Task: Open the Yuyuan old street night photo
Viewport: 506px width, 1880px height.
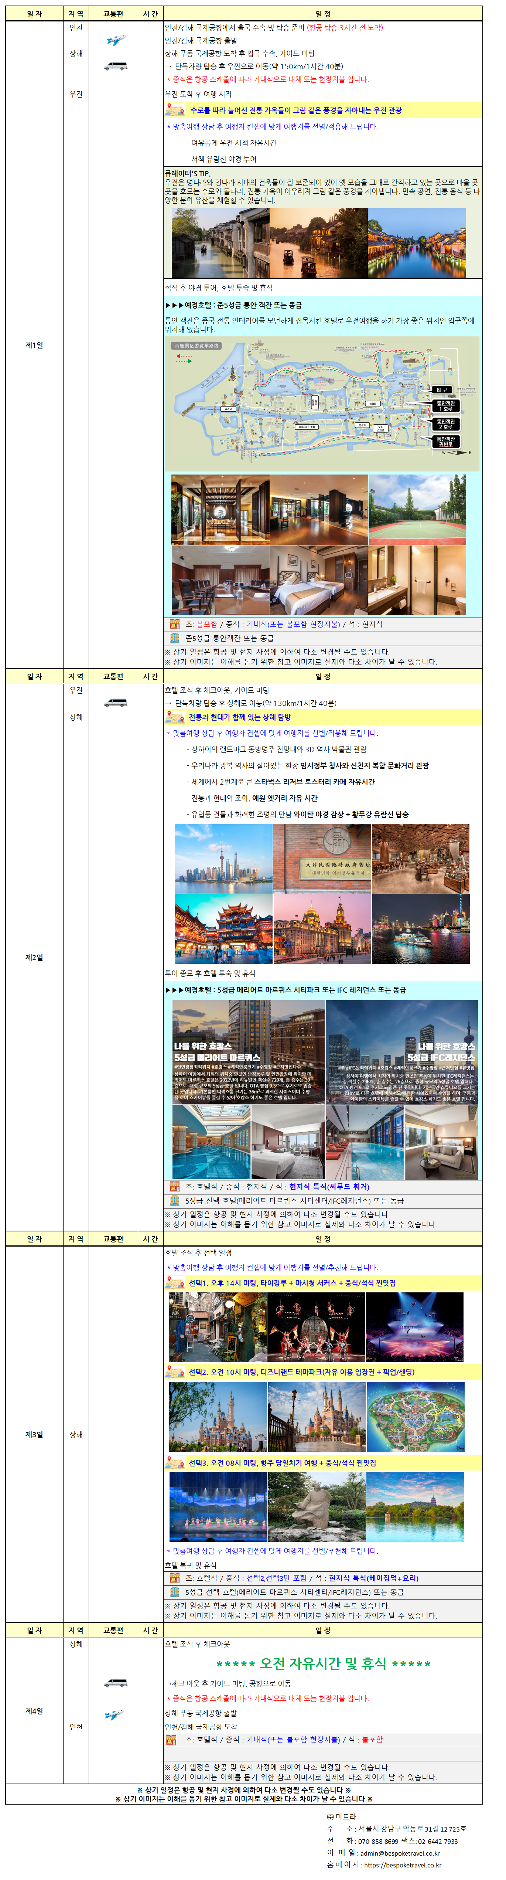Action: (x=223, y=929)
